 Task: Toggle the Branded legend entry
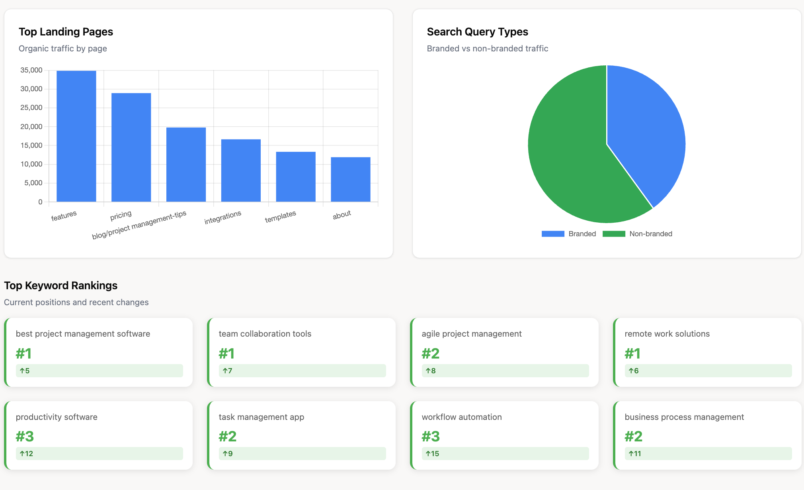coord(569,234)
